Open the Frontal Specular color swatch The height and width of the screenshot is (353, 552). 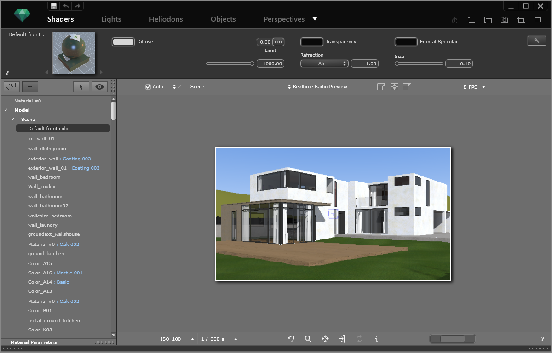(406, 42)
